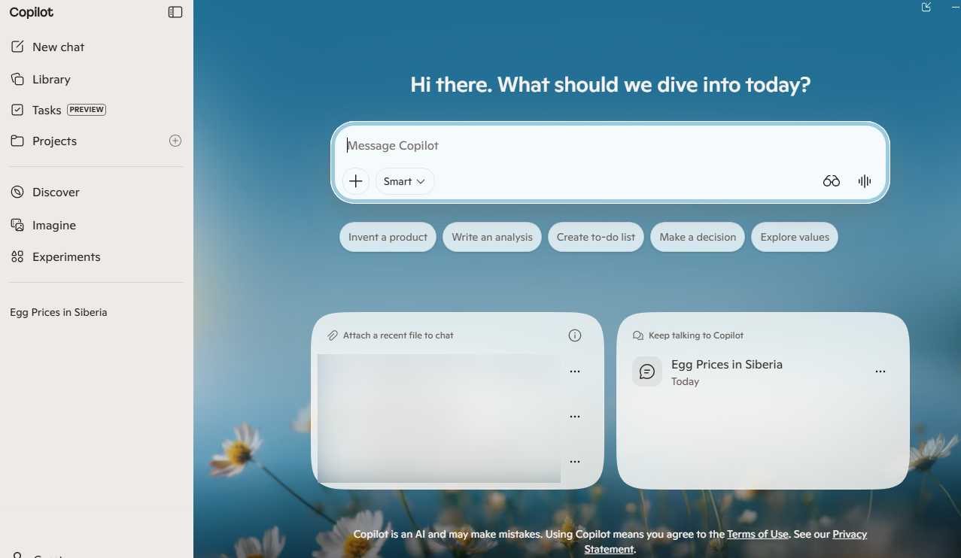Select the Invent a product suggestion

tap(388, 237)
